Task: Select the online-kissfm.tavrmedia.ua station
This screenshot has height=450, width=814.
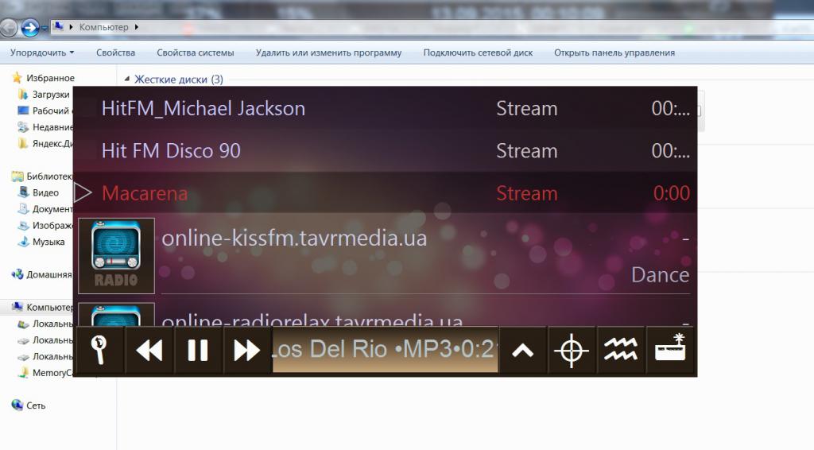Action: point(294,239)
